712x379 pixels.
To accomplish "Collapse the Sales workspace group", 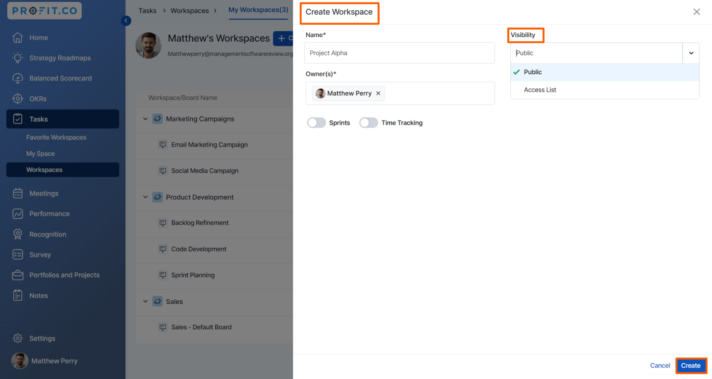I will (x=145, y=301).
